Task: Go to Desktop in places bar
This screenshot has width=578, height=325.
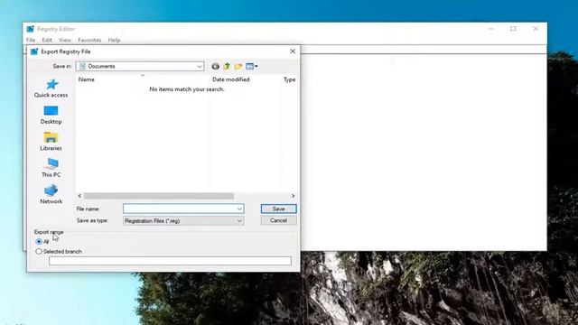Action: (51, 115)
